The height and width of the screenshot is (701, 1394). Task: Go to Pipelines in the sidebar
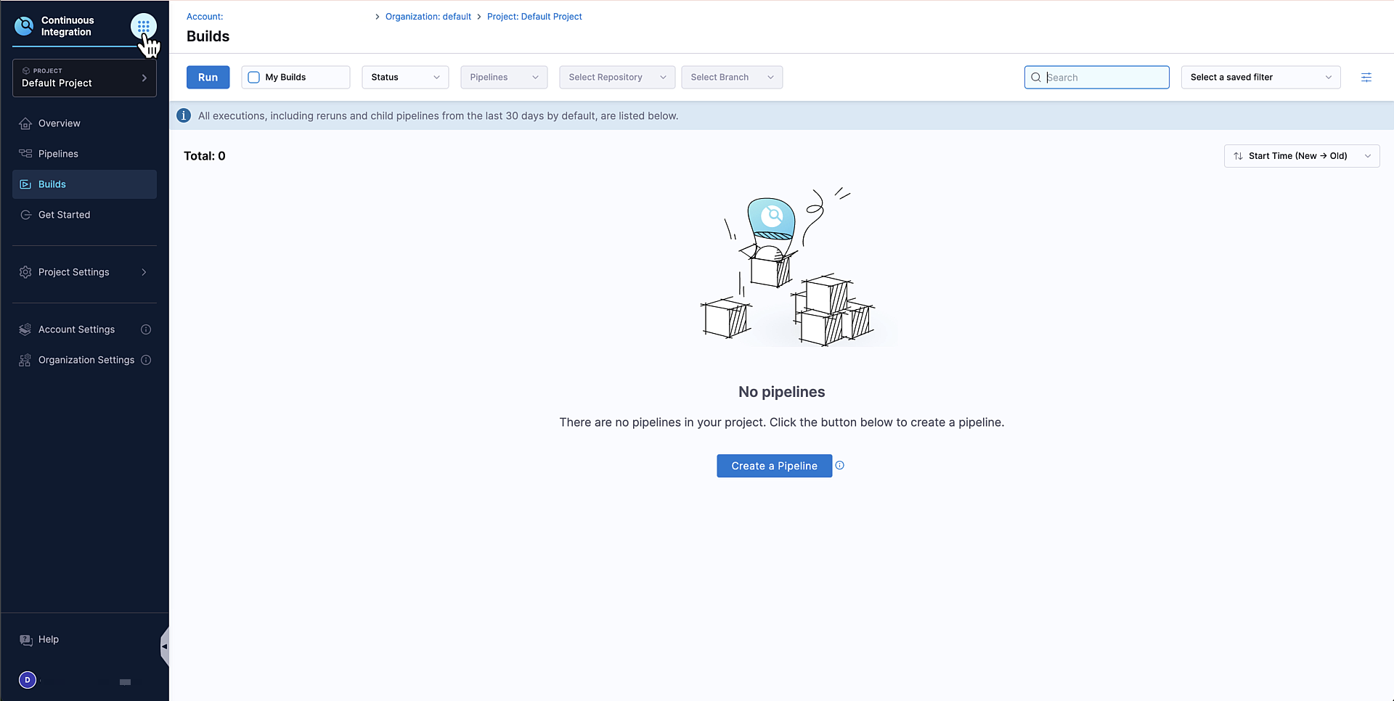coord(58,154)
